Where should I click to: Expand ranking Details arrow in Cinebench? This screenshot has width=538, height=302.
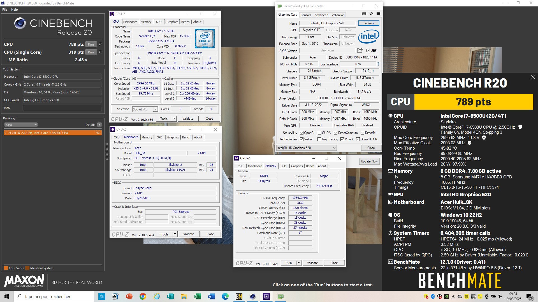click(x=99, y=125)
